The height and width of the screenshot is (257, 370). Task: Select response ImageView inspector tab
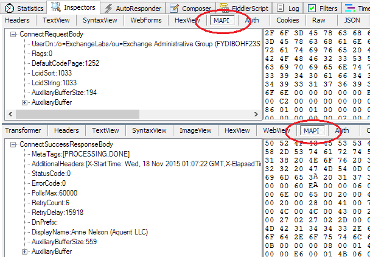[195, 130]
